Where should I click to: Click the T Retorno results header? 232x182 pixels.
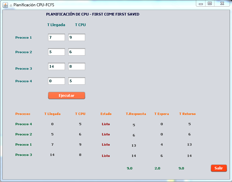click(188, 114)
